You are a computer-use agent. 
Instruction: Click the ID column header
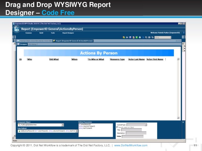21,59
